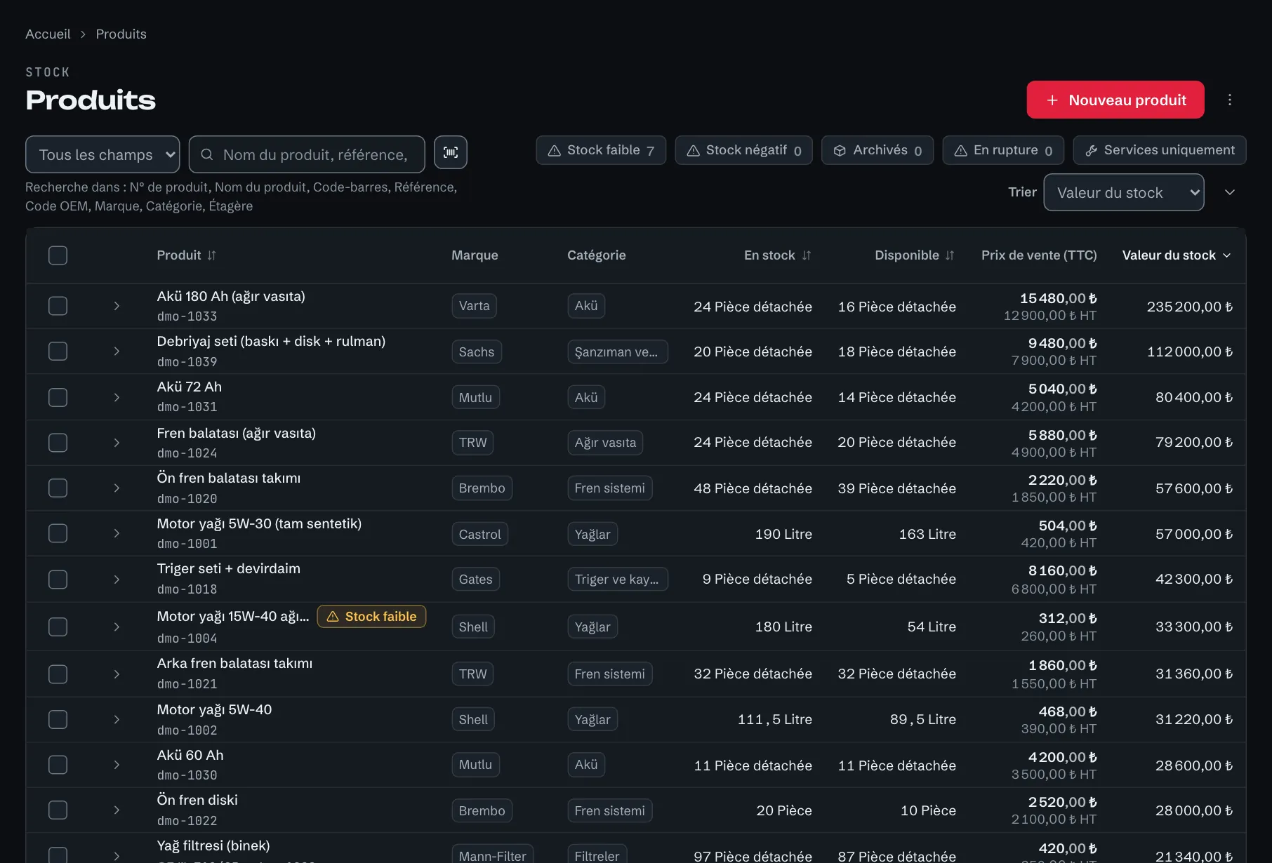Go to Accueil breadcrumb

tap(48, 34)
